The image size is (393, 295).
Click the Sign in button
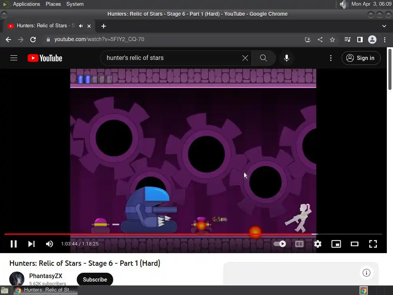[361, 58]
